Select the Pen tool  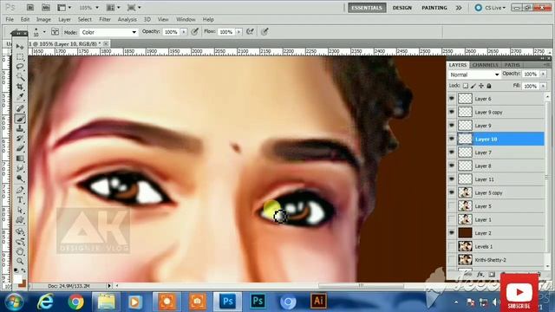(x=20, y=191)
